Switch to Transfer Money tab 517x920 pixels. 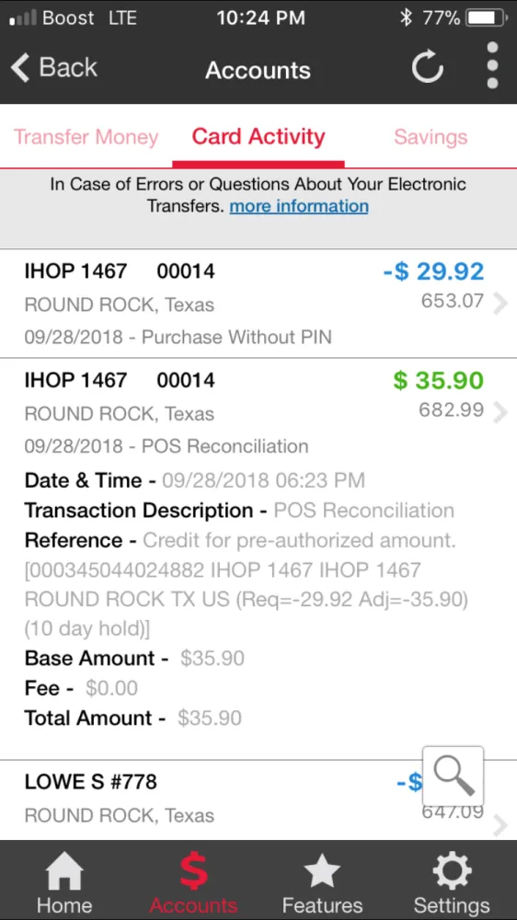click(86, 137)
